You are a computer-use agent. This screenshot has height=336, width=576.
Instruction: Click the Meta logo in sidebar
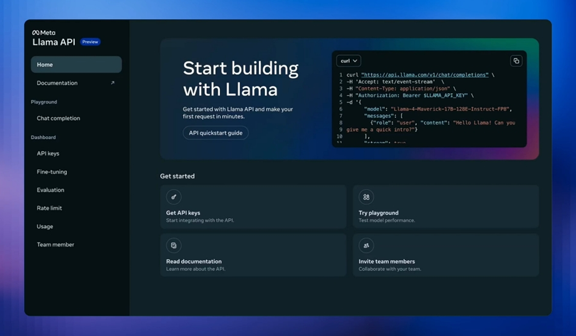point(44,33)
